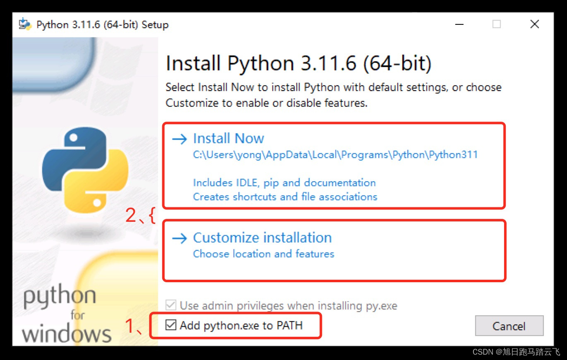Viewport: 567px width, 360px height.
Task: Toggle Use admin privileges when installing py.exe
Action: click(171, 306)
